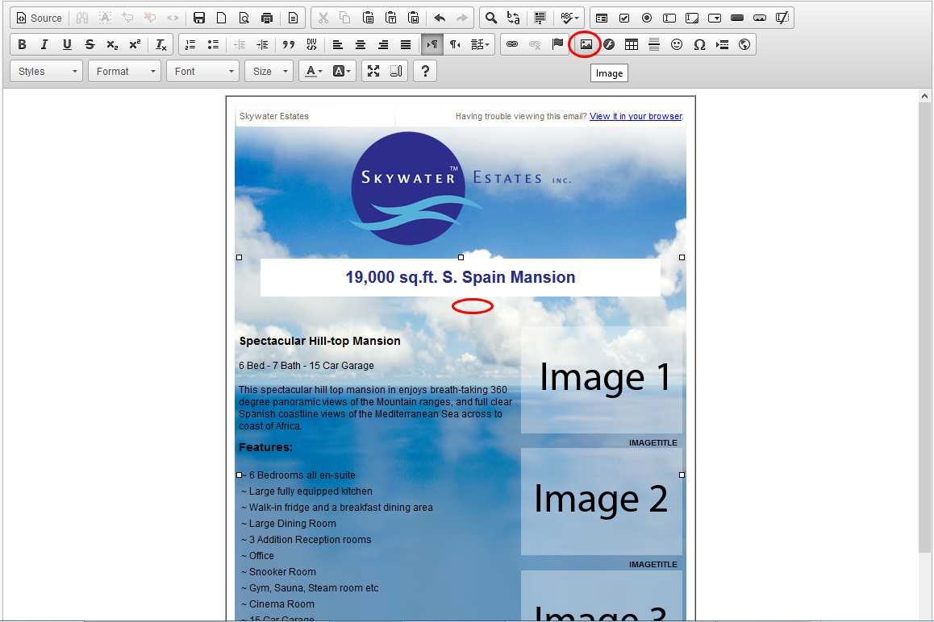Insert a Horizontal Line
This screenshot has height=622, width=934.
[x=654, y=44]
